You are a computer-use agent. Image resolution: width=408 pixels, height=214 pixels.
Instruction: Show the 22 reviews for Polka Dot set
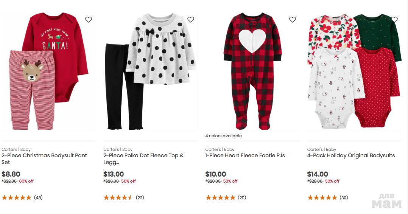(140, 197)
